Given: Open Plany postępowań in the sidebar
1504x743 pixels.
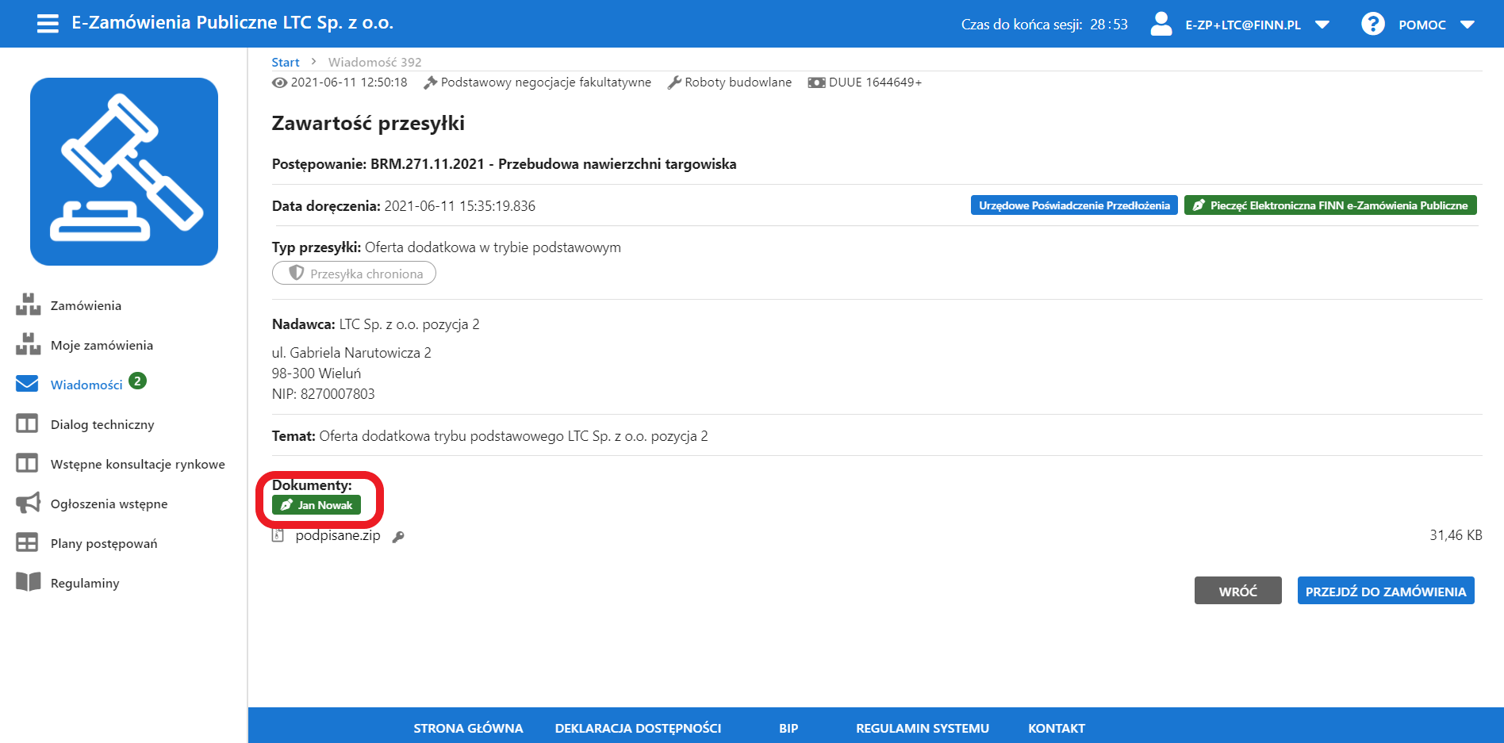Looking at the screenshot, I should click(104, 543).
